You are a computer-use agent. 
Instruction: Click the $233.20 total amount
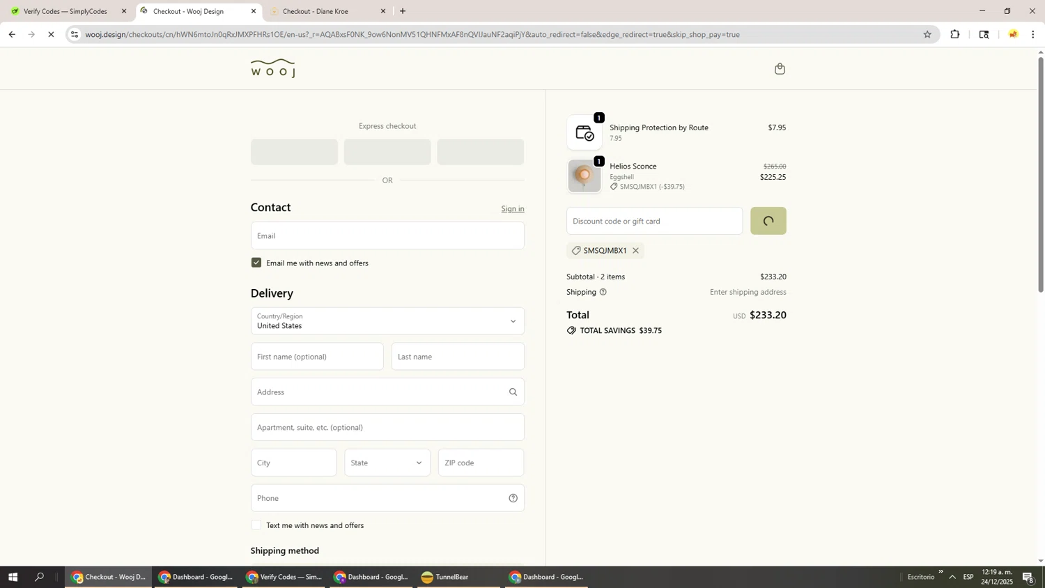click(x=768, y=315)
